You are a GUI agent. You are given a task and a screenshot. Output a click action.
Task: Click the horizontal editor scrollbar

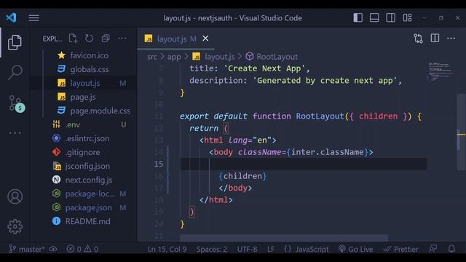coord(283,238)
